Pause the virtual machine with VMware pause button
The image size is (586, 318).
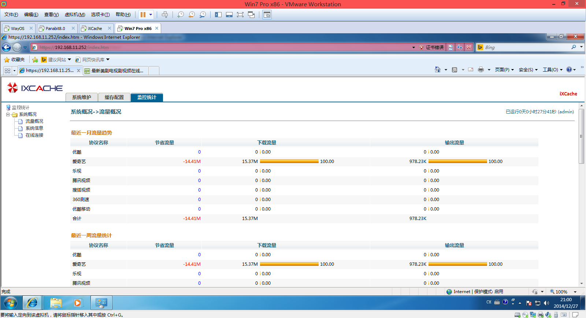[143, 15]
